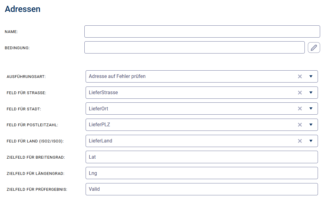
Task: Click the Breitengrad field containing Lat
Action: coord(202,157)
